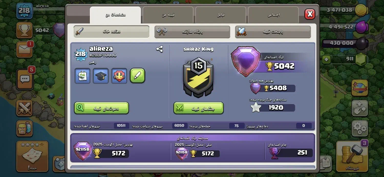
Task: Switch to the اجتماعی tab
Action: coord(273,15)
